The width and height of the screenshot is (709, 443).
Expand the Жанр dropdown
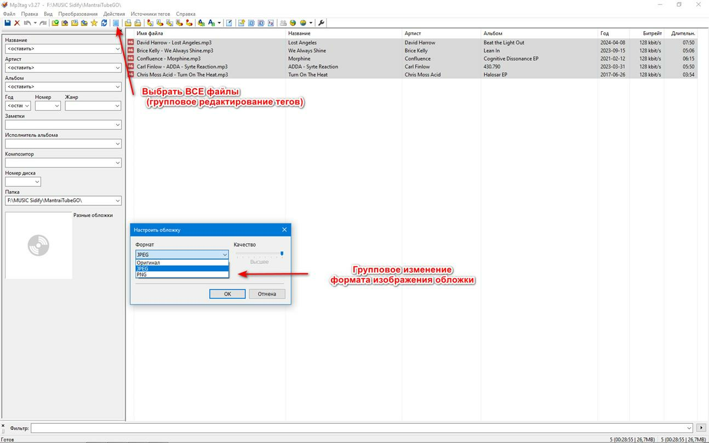point(118,106)
